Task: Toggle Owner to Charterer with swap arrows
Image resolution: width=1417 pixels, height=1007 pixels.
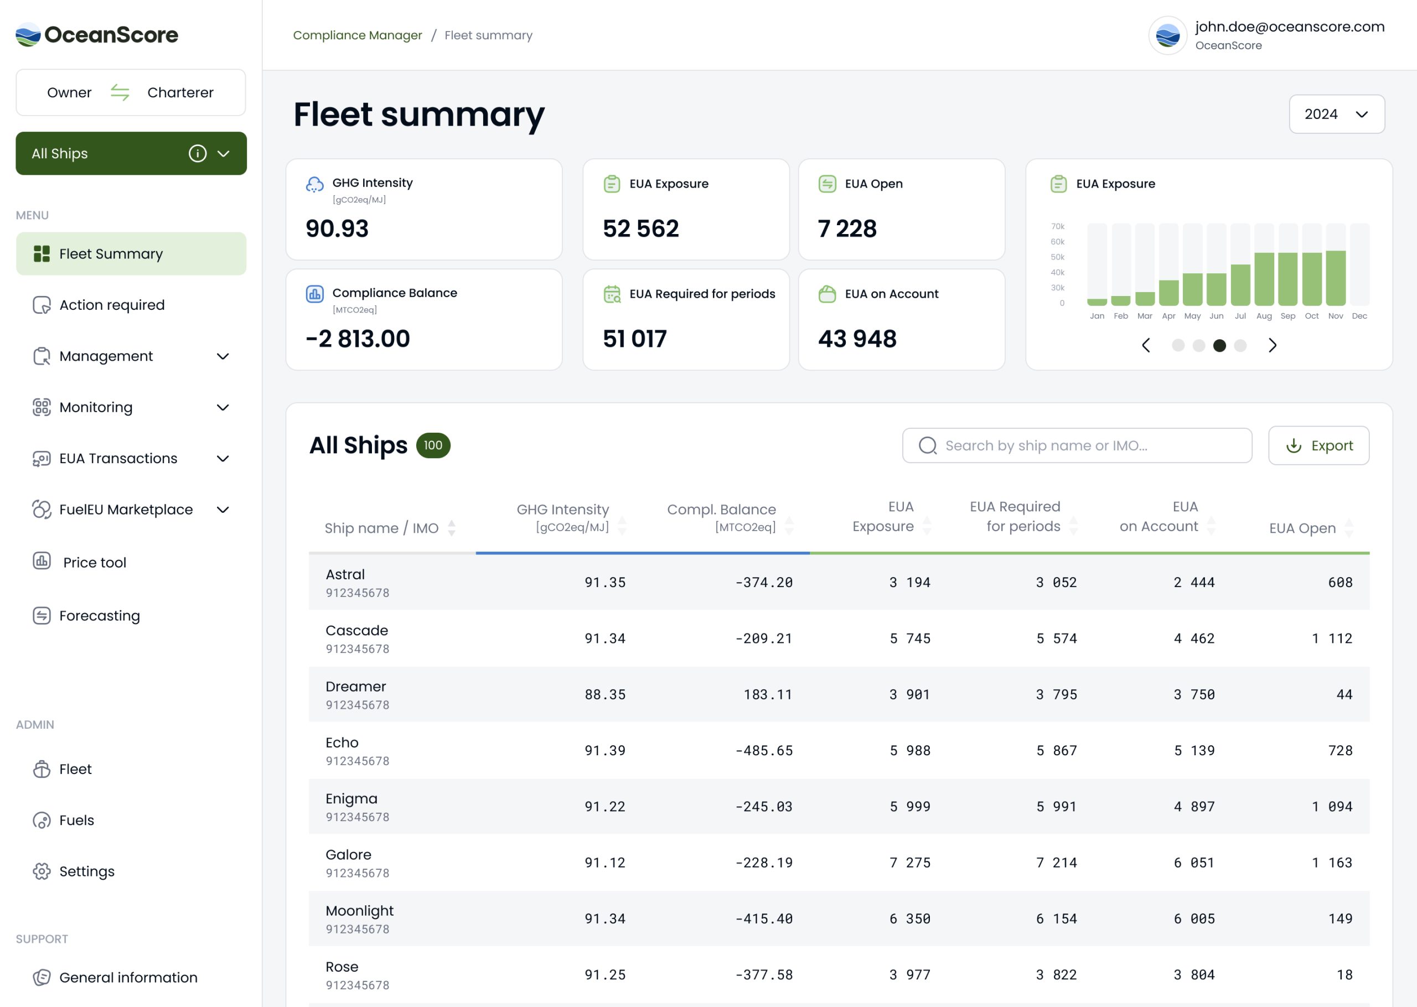Action: 120,92
